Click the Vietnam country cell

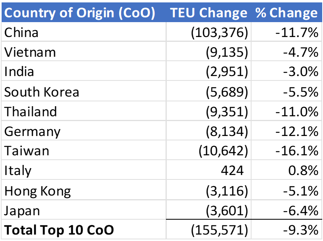pos(30,52)
